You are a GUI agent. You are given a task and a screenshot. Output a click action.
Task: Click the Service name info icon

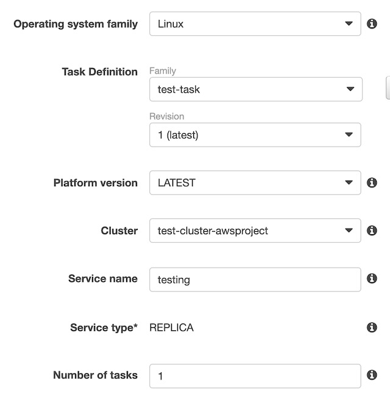point(372,279)
